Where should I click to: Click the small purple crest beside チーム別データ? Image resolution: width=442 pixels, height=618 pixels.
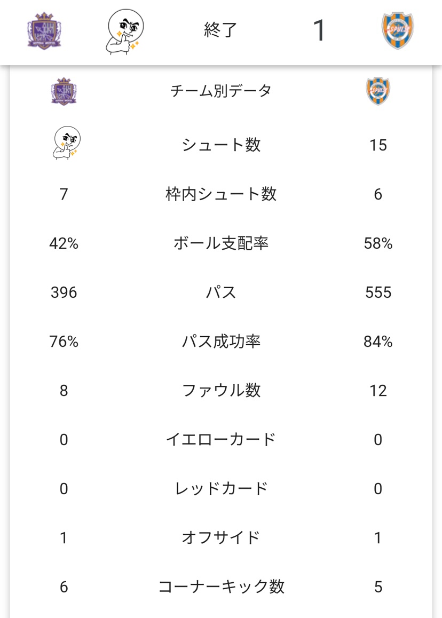click(x=64, y=91)
